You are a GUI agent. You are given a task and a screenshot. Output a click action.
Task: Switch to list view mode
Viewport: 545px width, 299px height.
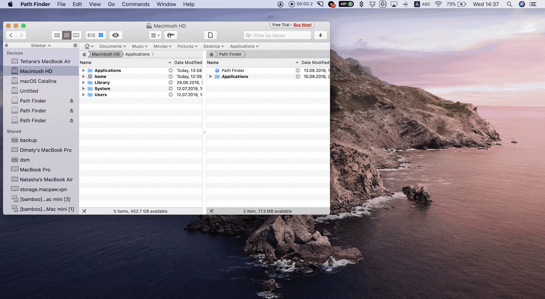[x=67, y=35]
